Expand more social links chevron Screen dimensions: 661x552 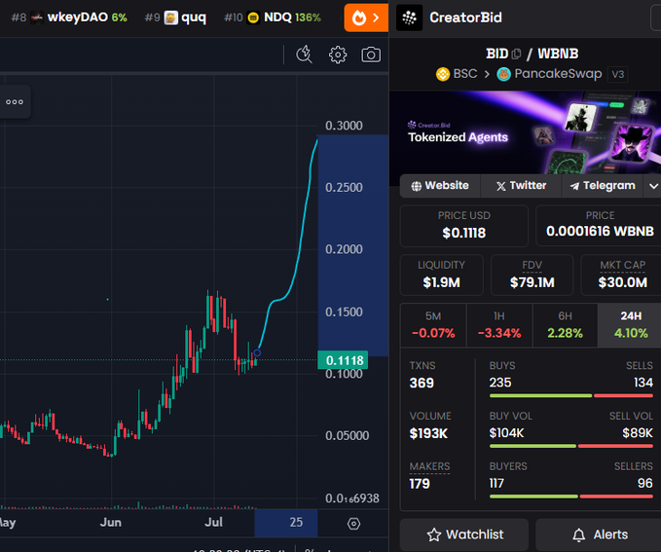(653, 186)
